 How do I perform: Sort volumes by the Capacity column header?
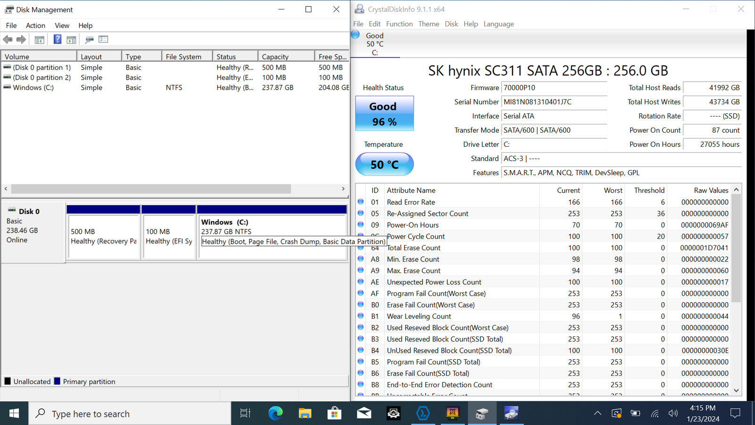tap(286, 57)
